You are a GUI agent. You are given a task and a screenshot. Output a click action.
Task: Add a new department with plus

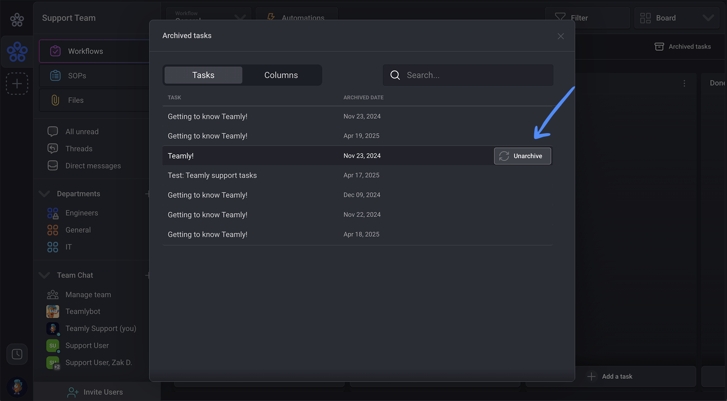tap(147, 194)
